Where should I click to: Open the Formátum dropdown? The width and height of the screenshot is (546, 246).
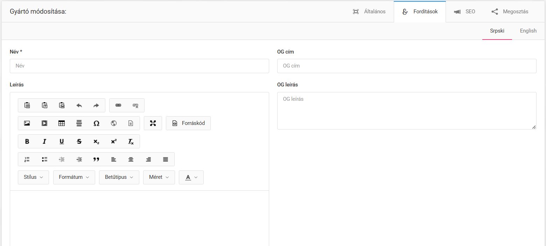coord(74,177)
